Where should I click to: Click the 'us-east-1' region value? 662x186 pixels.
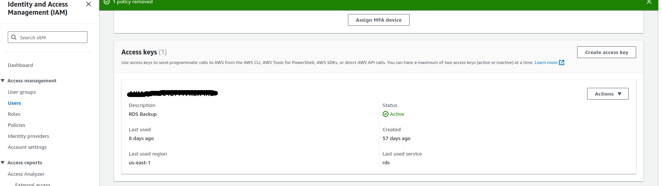click(x=139, y=162)
